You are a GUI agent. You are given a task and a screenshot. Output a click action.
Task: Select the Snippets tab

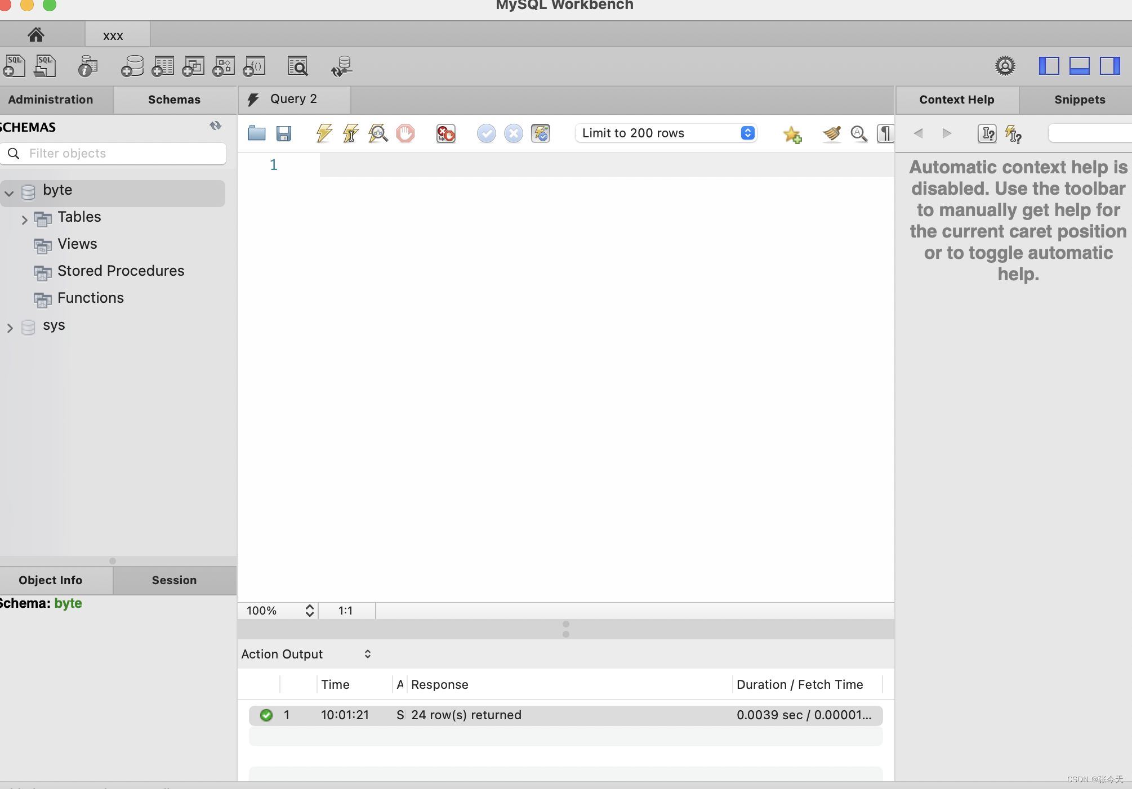click(x=1080, y=99)
